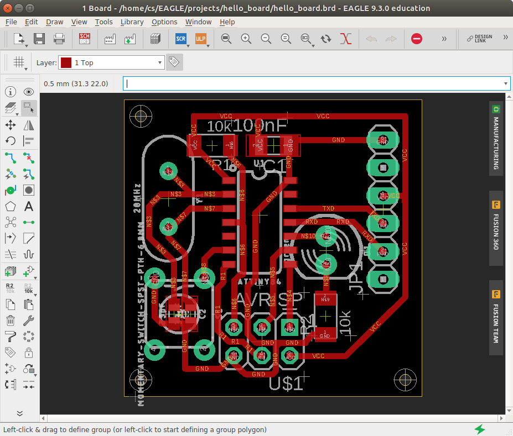Expand hidden items chevron after Design Link
Screen dimensions: 513x436
pos(505,37)
